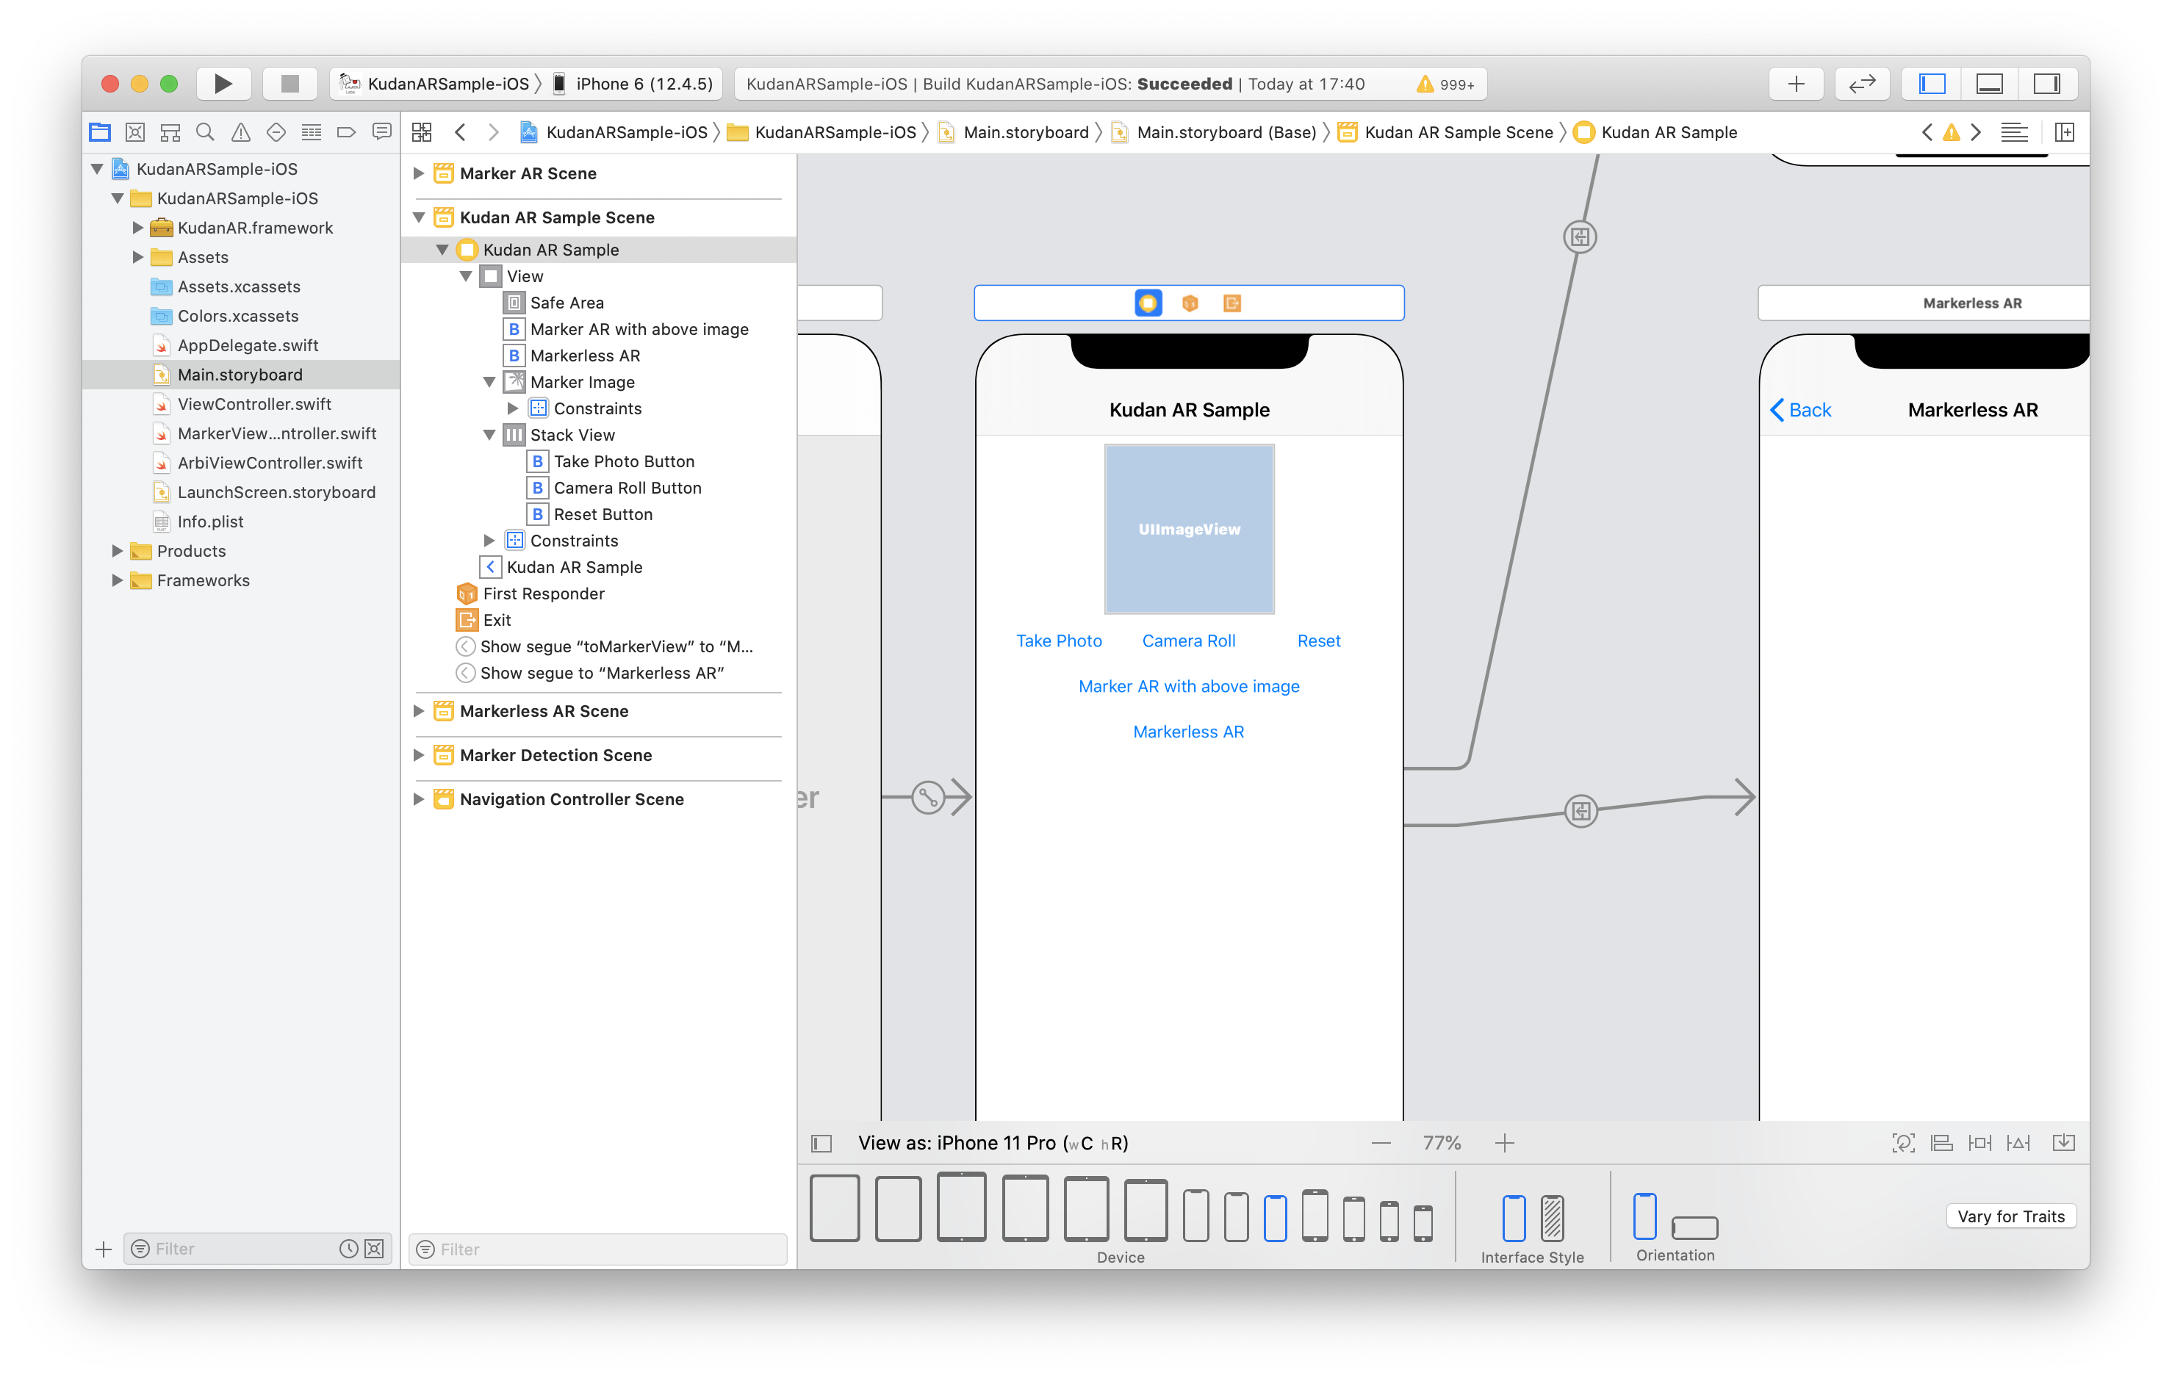Go forward in editor history

(x=493, y=132)
